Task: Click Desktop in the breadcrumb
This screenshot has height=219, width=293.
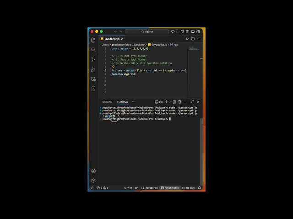Action: click(139, 45)
